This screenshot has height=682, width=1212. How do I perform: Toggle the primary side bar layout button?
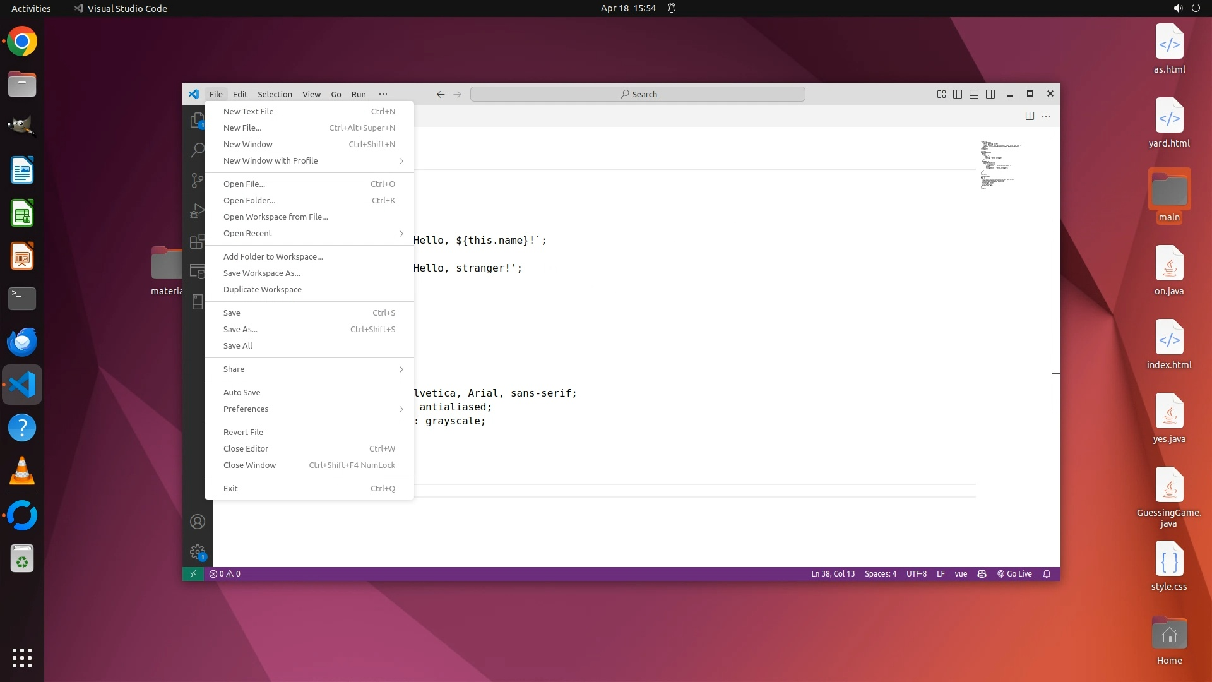click(x=958, y=94)
